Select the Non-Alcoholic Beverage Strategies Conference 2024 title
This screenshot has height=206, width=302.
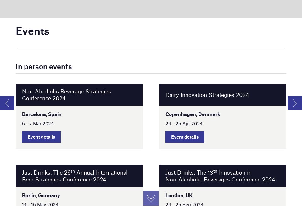point(66,95)
